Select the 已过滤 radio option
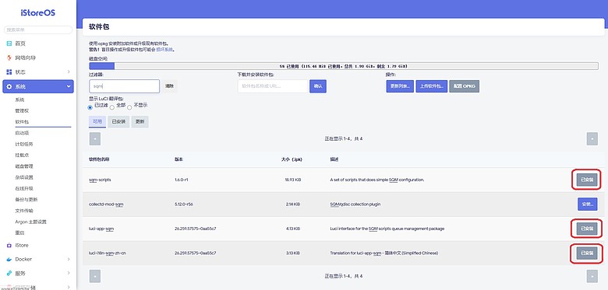Screen dimensions: 608x290 coord(90,107)
